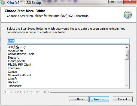Click the scroll down arrow in folder list
This screenshot has width=137, height=106.
pyautogui.click(x=127, y=86)
